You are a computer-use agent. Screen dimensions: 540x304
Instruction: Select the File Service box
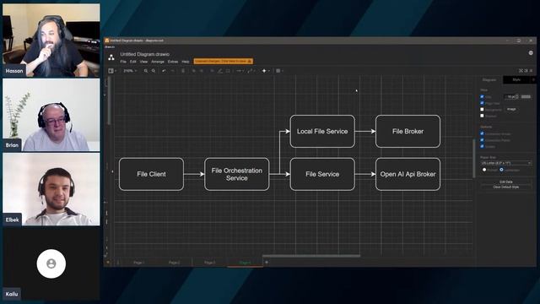[322, 174]
